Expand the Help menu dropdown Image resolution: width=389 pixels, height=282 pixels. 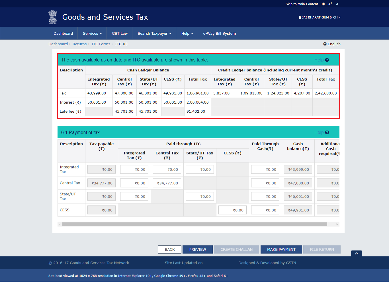[x=187, y=33]
